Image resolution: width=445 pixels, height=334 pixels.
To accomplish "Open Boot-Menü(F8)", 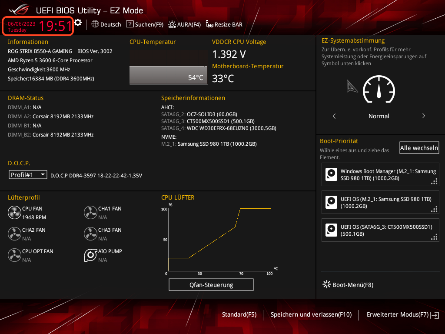I will click(x=348, y=284).
